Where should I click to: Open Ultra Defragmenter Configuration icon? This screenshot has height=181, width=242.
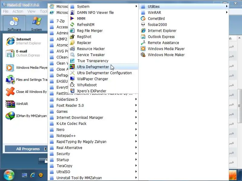click(x=72, y=73)
